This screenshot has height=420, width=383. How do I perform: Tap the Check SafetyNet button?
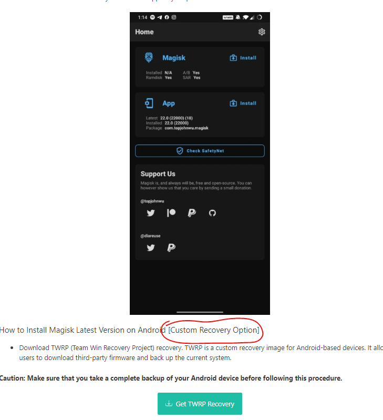[200, 151]
